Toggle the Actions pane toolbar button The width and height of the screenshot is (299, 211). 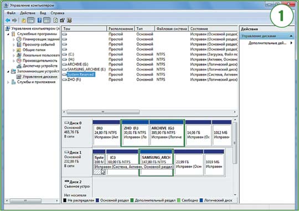(x=47, y=21)
